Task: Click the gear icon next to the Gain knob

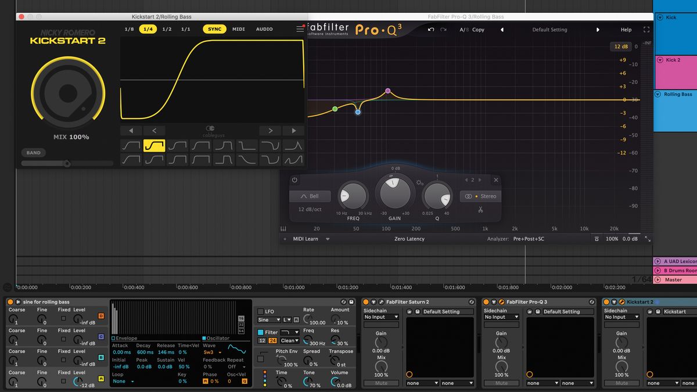Action: coord(420,182)
